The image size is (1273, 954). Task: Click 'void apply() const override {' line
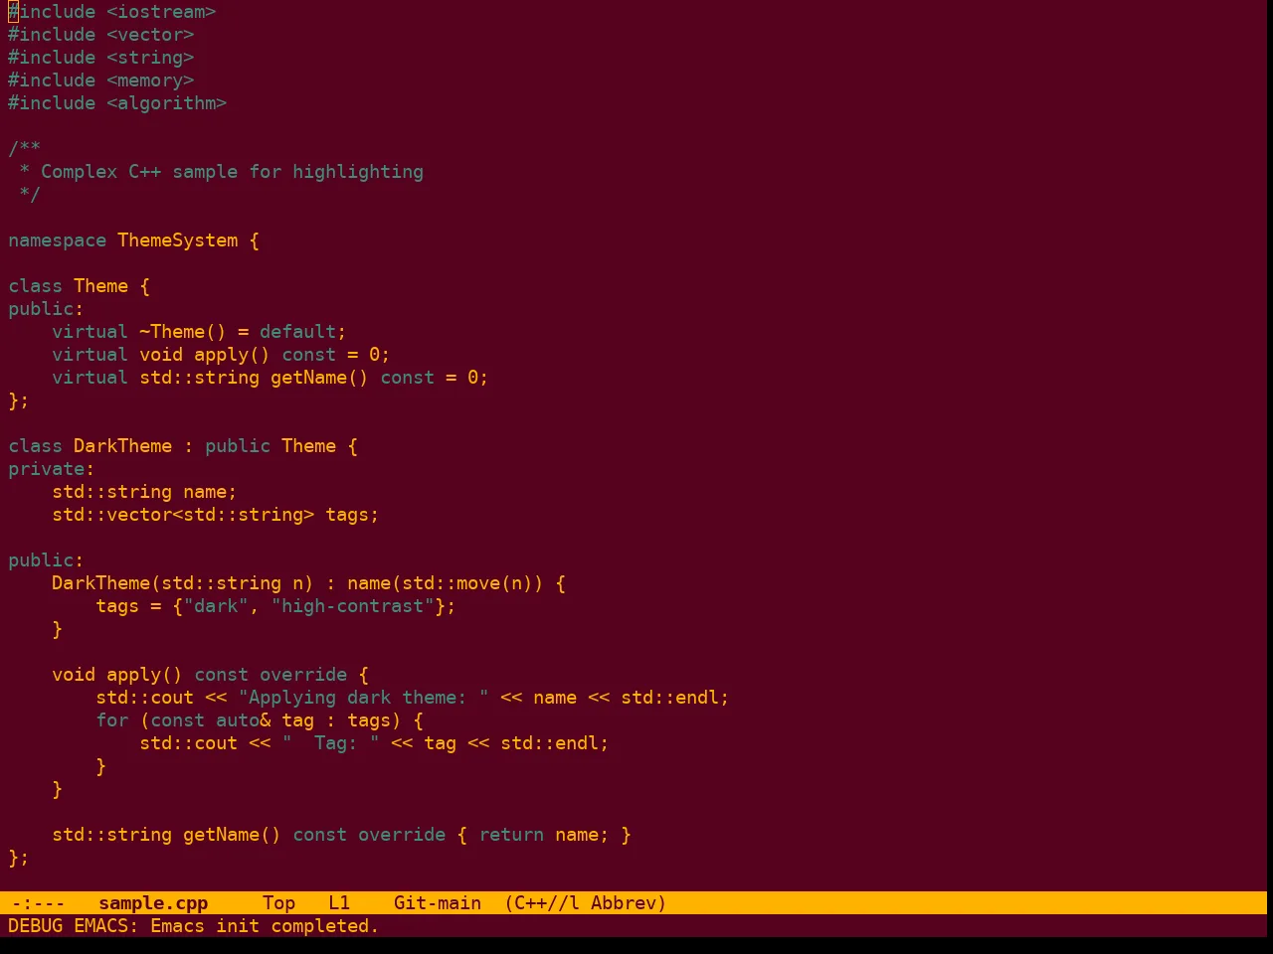[x=210, y=675]
